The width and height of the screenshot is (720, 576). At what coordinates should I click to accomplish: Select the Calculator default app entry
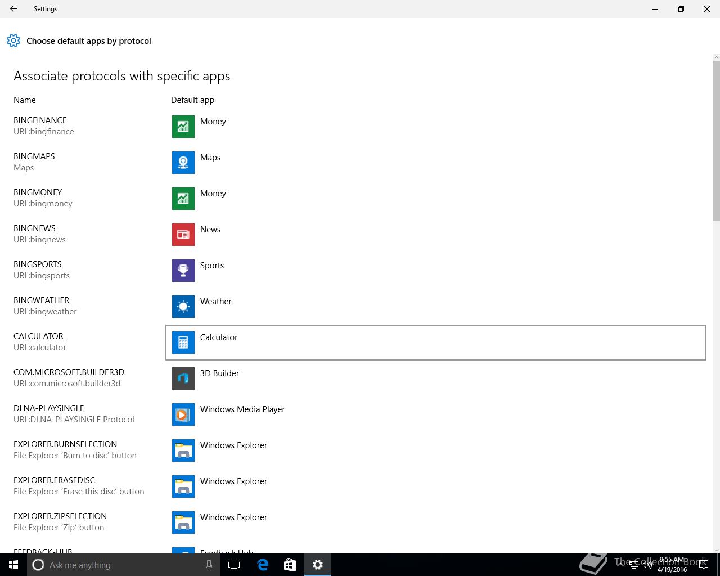(436, 342)
